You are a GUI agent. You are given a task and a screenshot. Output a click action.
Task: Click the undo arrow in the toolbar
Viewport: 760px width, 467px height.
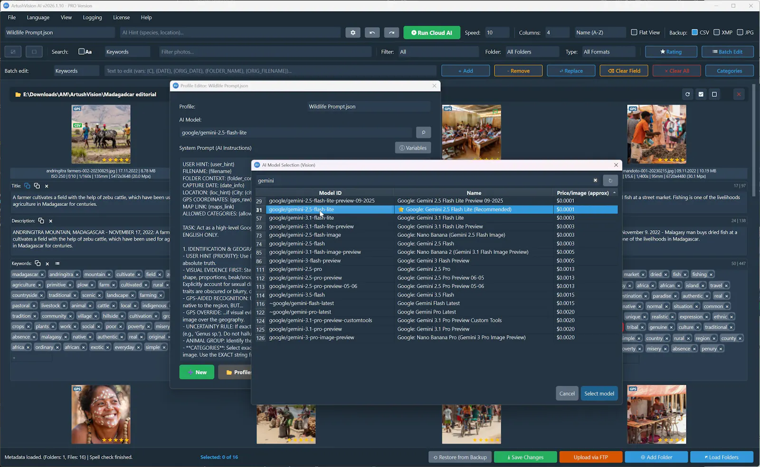pyautogui.click(x=372, y=33)
